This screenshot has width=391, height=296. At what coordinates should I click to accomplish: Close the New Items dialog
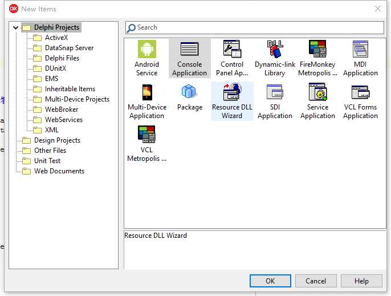pyautogui.click(x=378, y=9)
